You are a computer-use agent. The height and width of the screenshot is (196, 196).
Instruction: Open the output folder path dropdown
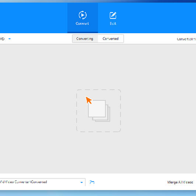pyautogui.click(x=82, y=182)
